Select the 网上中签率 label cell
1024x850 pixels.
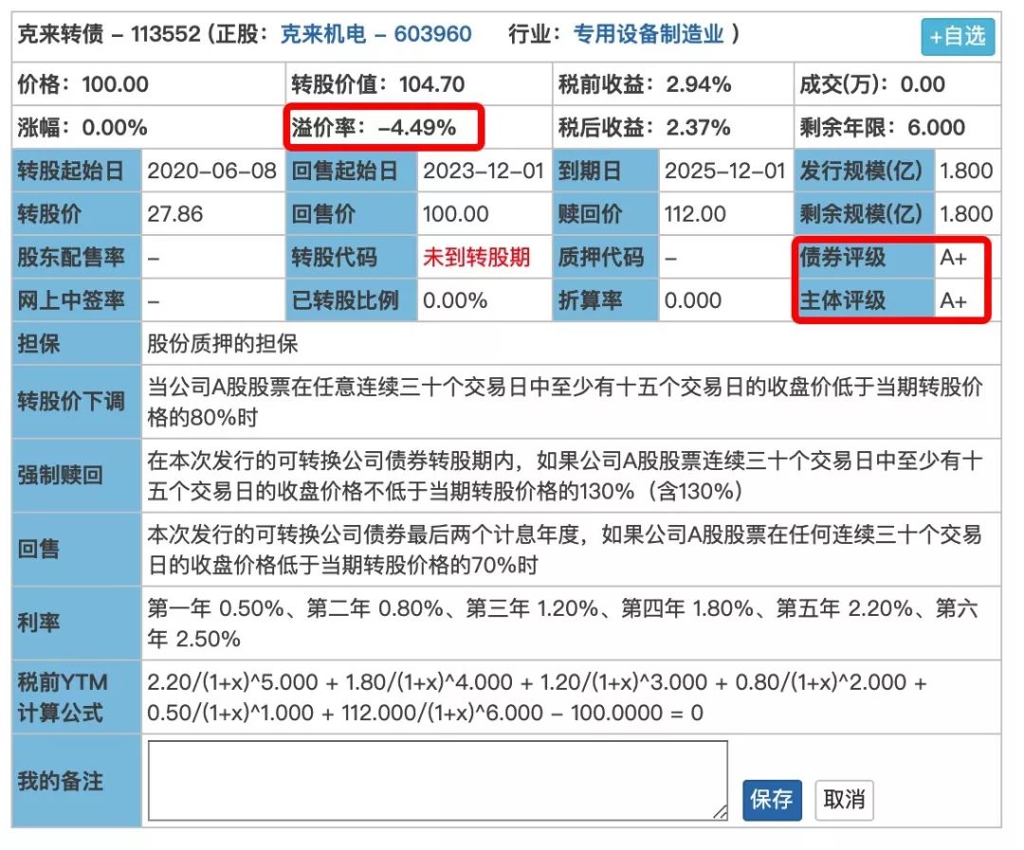pos(77,300)
